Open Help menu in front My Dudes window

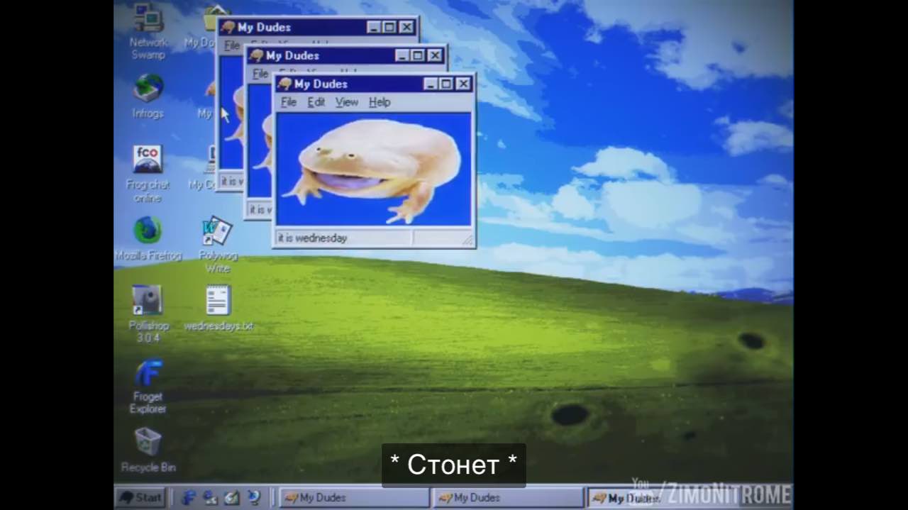point(380,102)
